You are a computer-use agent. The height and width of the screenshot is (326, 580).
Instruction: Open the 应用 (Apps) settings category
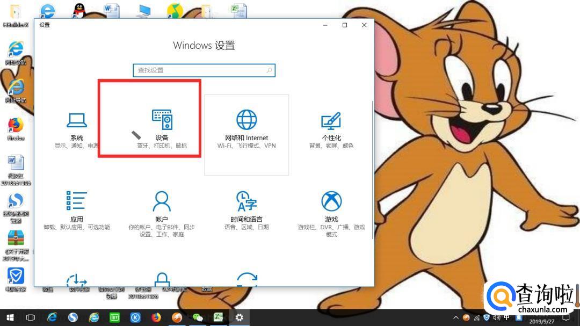76,209
